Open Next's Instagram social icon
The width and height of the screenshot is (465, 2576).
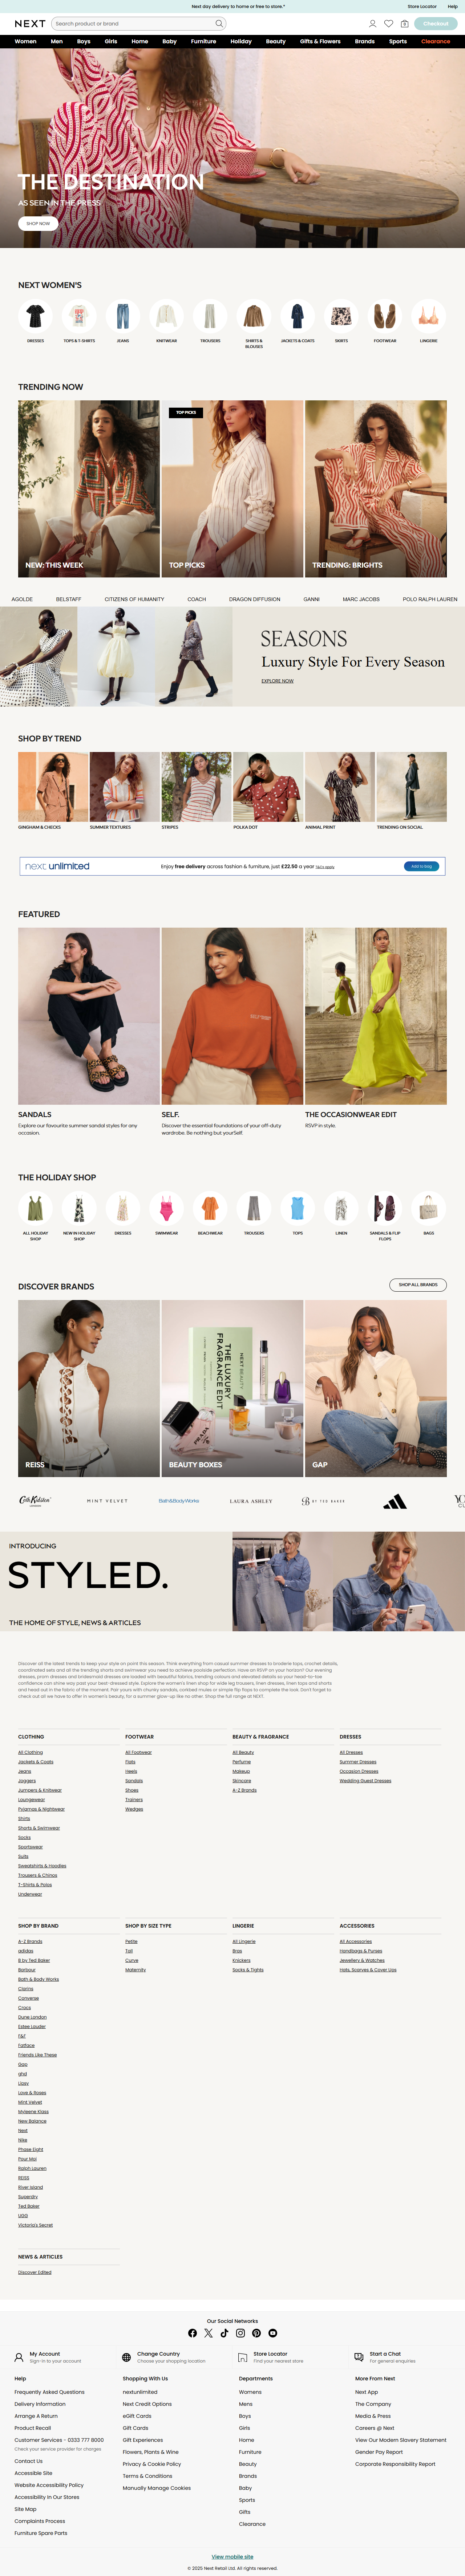pos(240,2333)
